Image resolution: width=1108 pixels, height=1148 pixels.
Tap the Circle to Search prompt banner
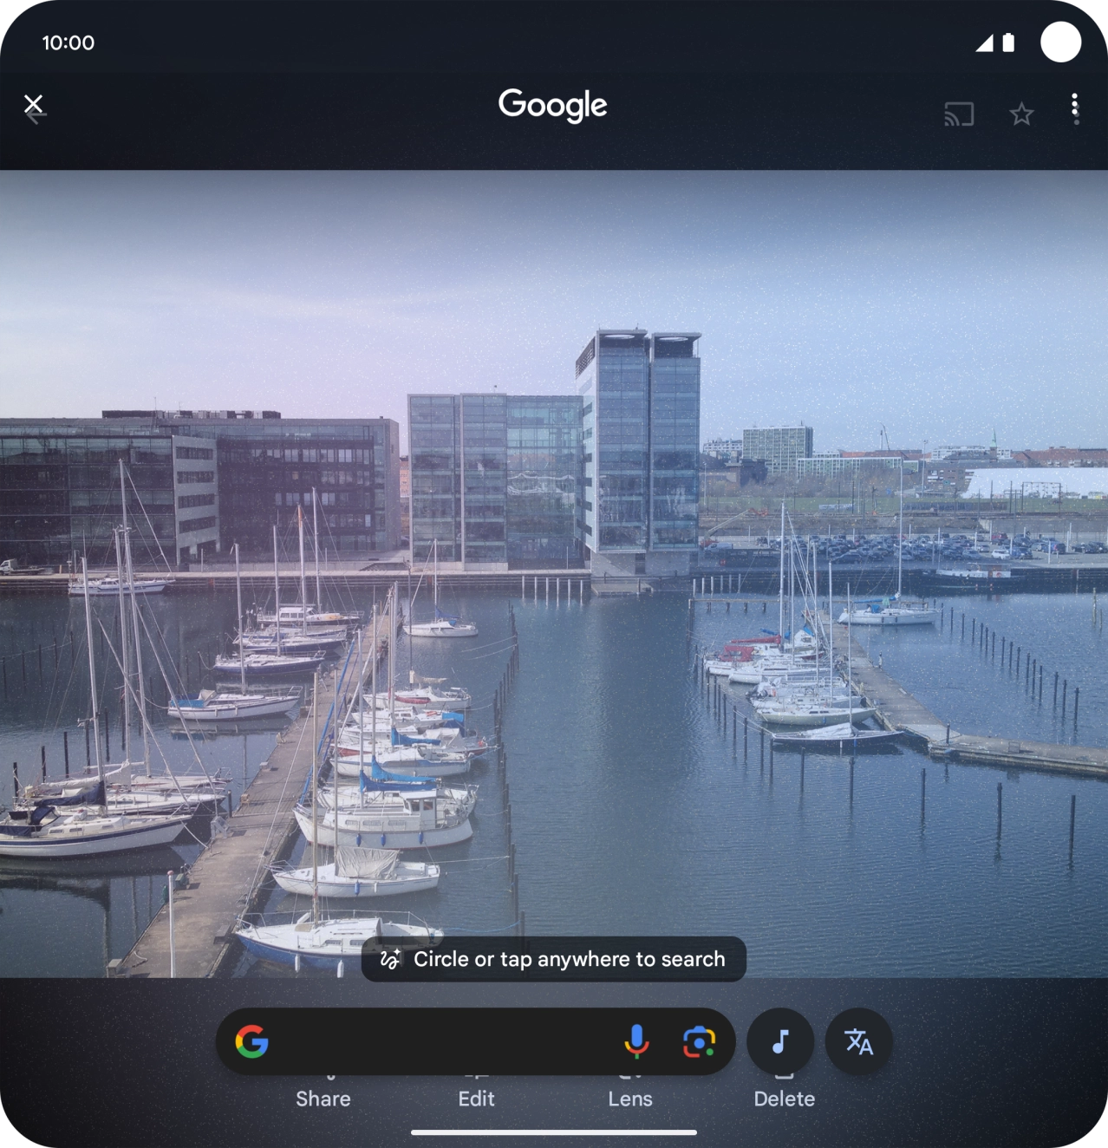coord(553,959)
